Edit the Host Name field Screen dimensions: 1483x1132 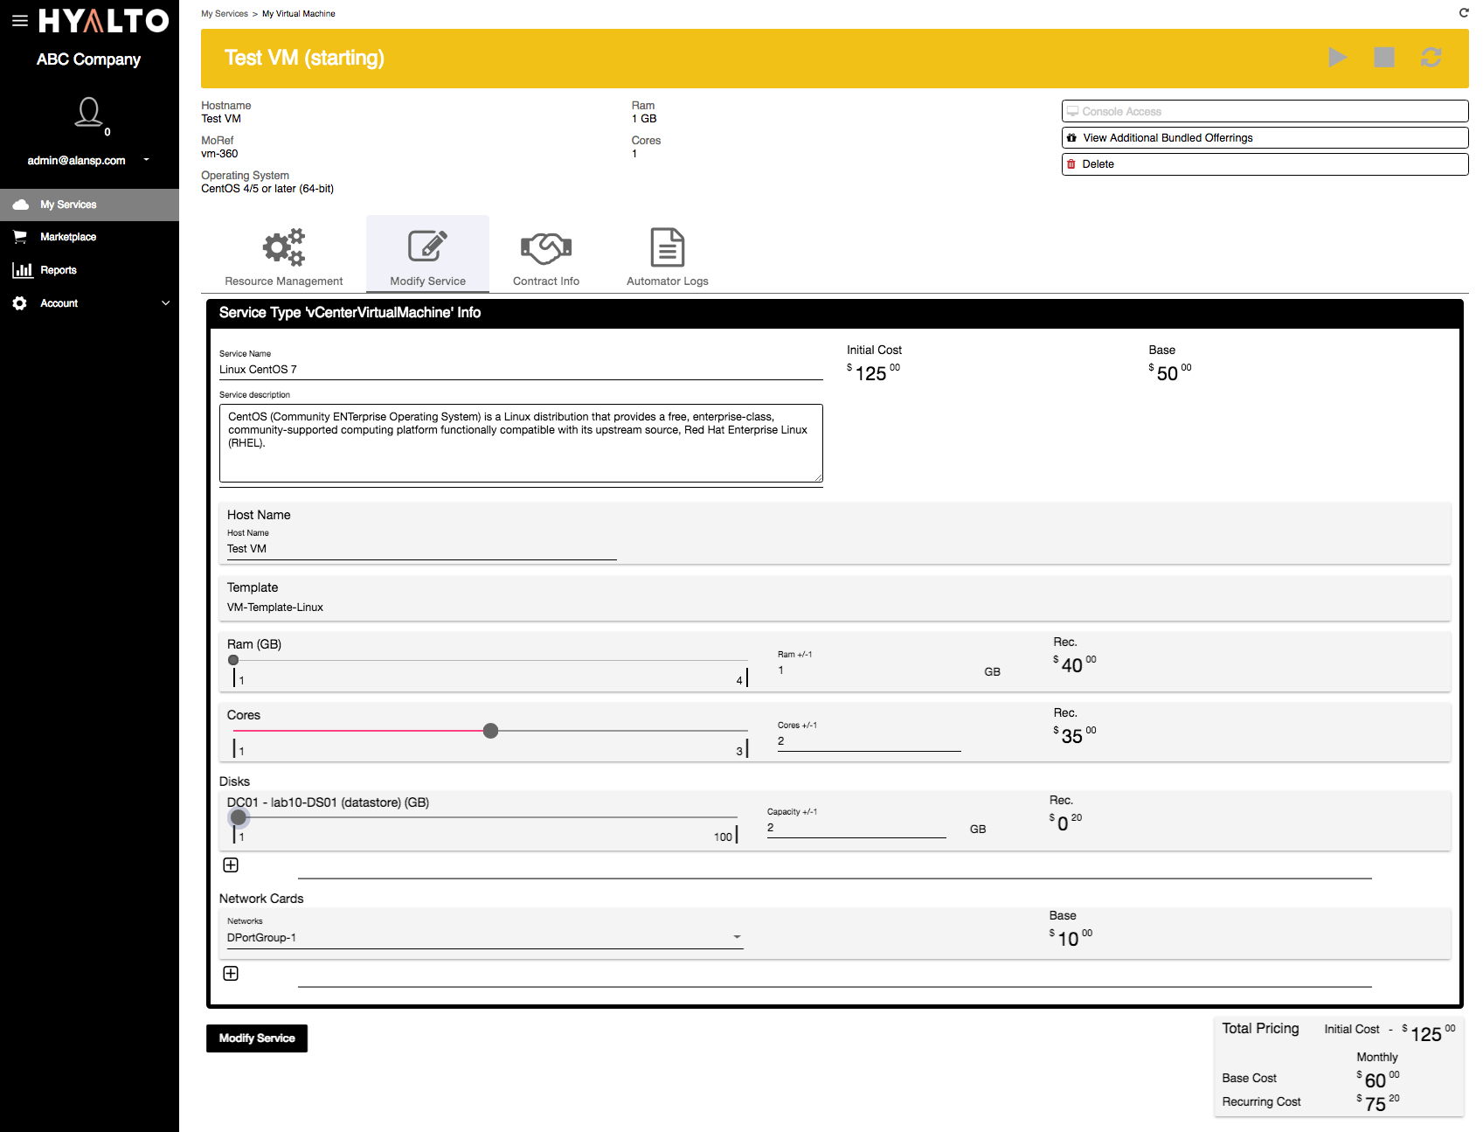tap(422, 549)
